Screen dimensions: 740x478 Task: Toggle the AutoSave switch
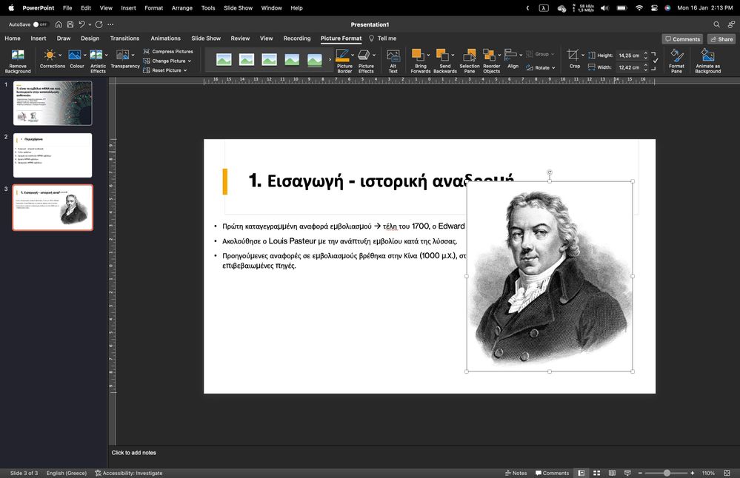pos(40,24)
